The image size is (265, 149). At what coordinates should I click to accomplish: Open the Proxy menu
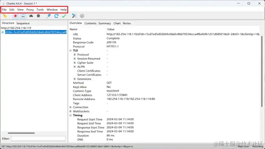point(30,10)
